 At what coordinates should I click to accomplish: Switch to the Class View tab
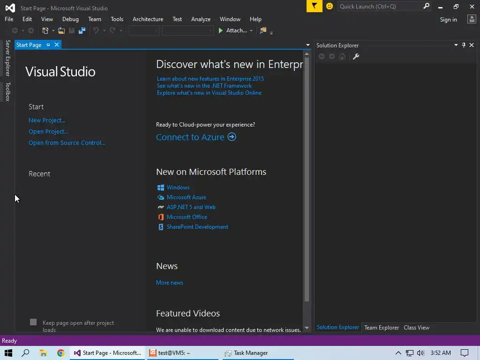[x=416, y=328]
